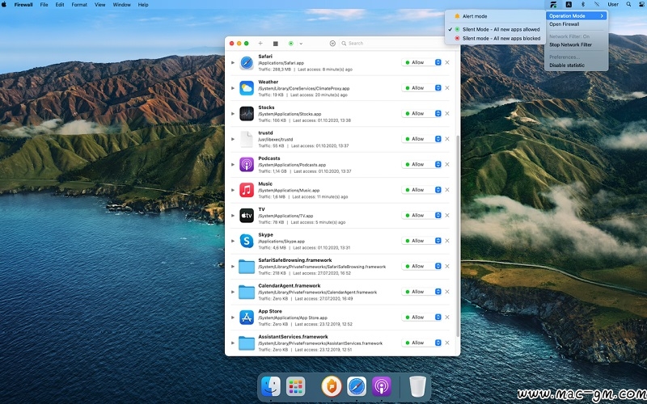Click the rules list vertical scrollbar
Viewport: 647px width, 404px height.
pos(458,236)
